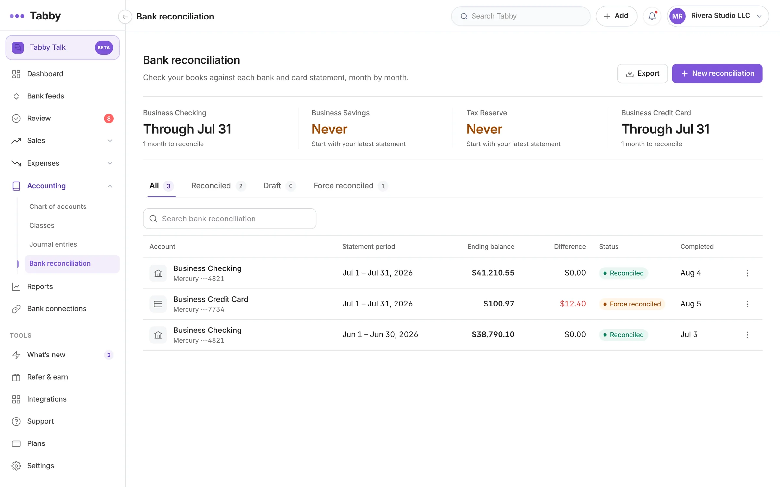
Task: Click Mercury ····7734 account text
Action: coord(199,310)
